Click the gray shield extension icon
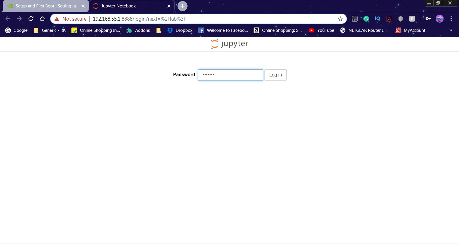459x244 pixels. (400, 19)
